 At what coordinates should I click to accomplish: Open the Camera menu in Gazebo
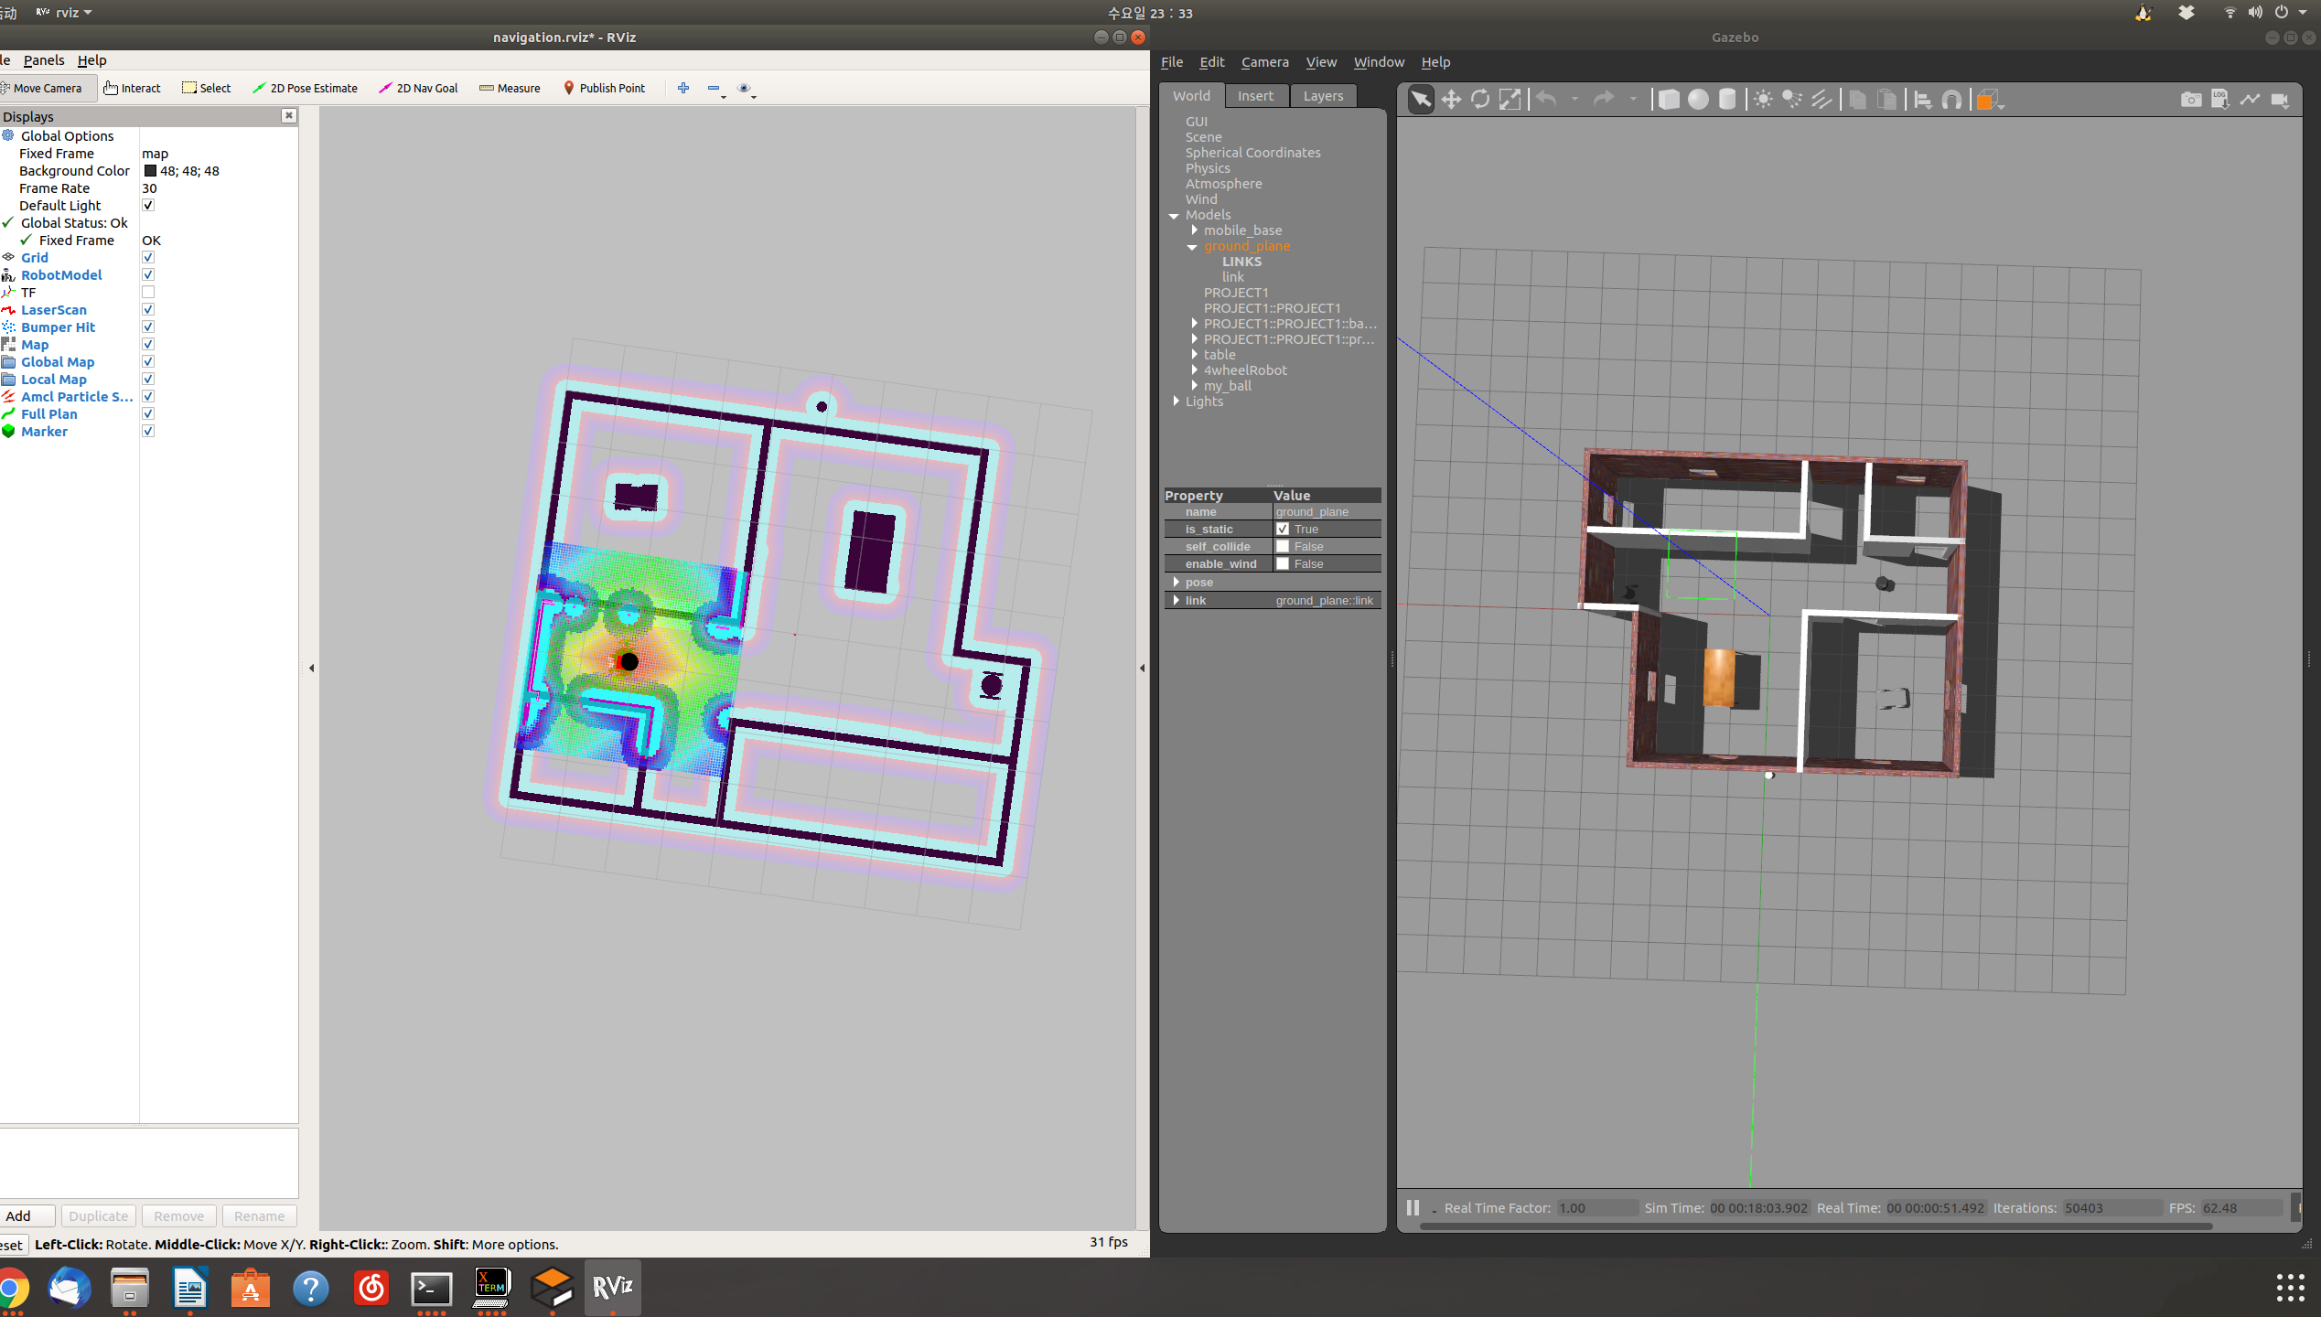point(1264,61)
